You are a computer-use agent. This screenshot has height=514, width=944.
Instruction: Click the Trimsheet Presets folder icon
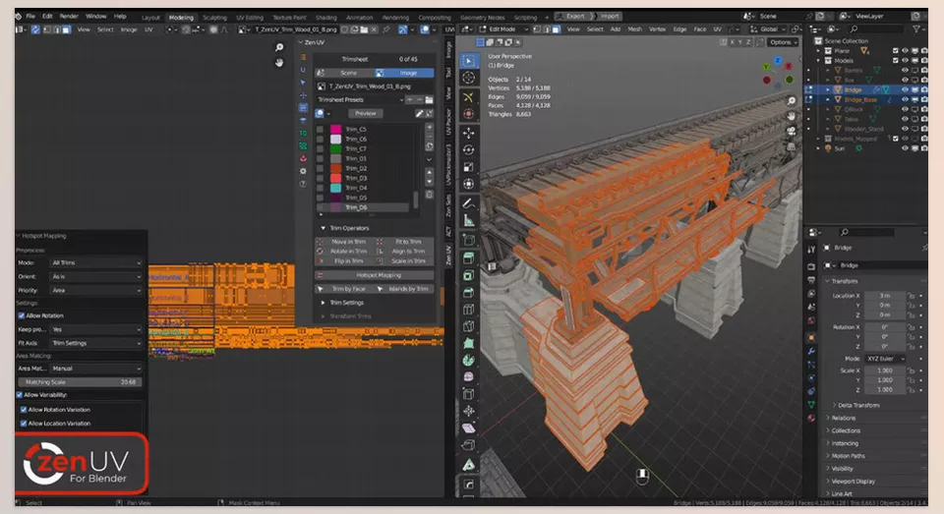430,100
